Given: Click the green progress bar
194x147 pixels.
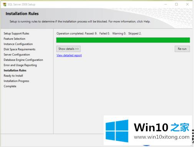Looking at the screenshot, I should [123, 40].
